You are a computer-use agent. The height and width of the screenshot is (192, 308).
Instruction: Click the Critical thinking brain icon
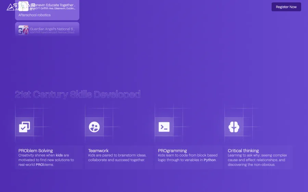(x=234, y=127)
